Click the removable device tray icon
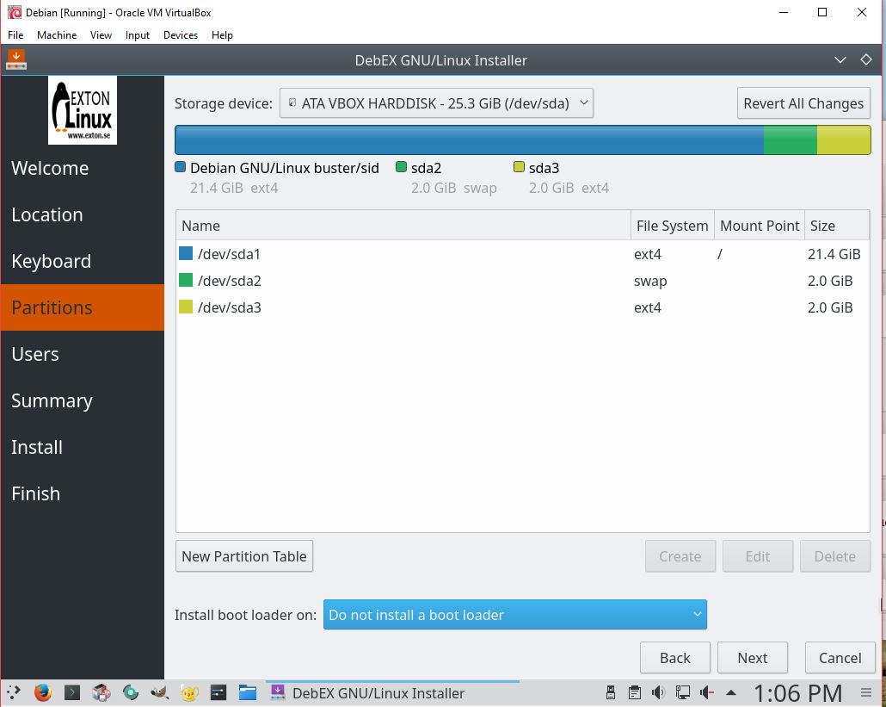 click(610, 692)
